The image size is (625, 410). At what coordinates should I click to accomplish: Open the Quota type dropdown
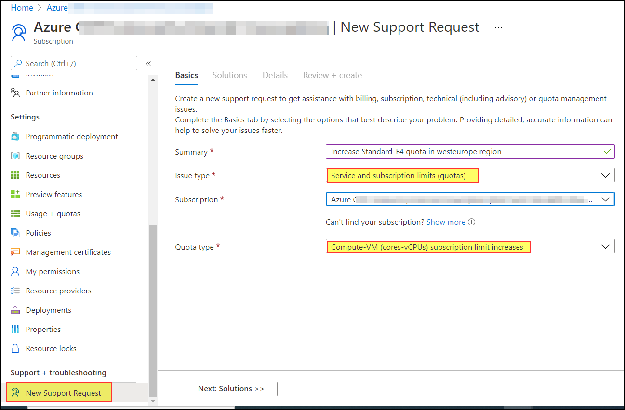(605, 246)
